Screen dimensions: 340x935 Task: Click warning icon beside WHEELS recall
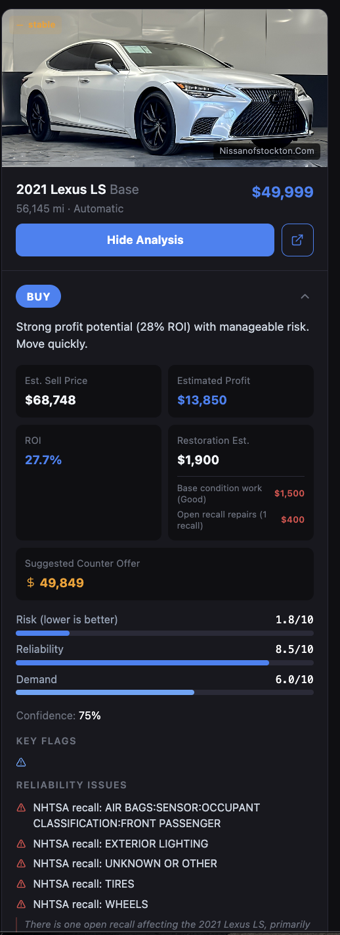click(x=21, y=905)
